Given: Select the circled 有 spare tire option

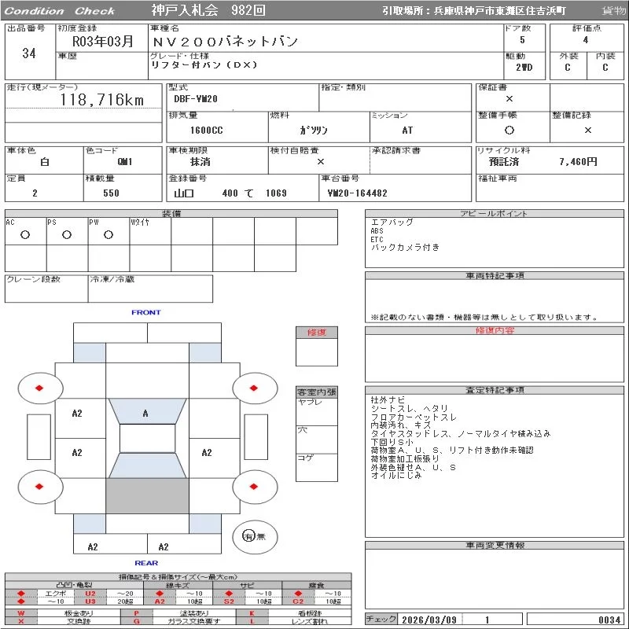Looking at the screenshot, I should pos(248,536).
